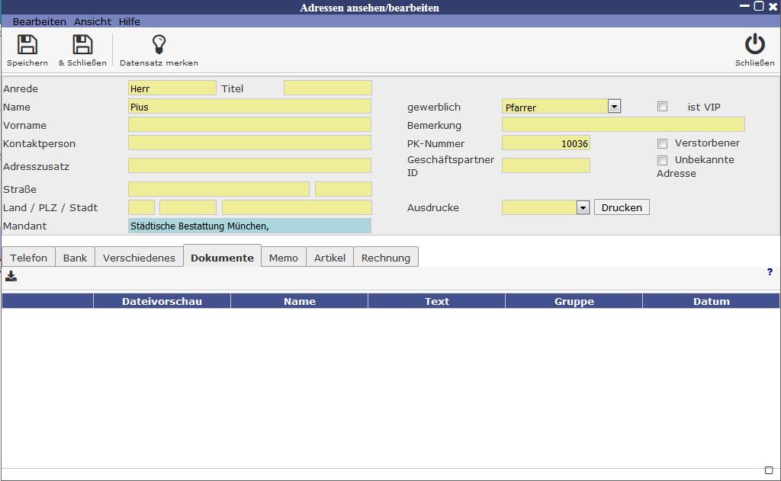Image resolution: width=781 pixels, height=481 pixels.
Task: Switch to the Telefon tab
Action: coord(29,258)
